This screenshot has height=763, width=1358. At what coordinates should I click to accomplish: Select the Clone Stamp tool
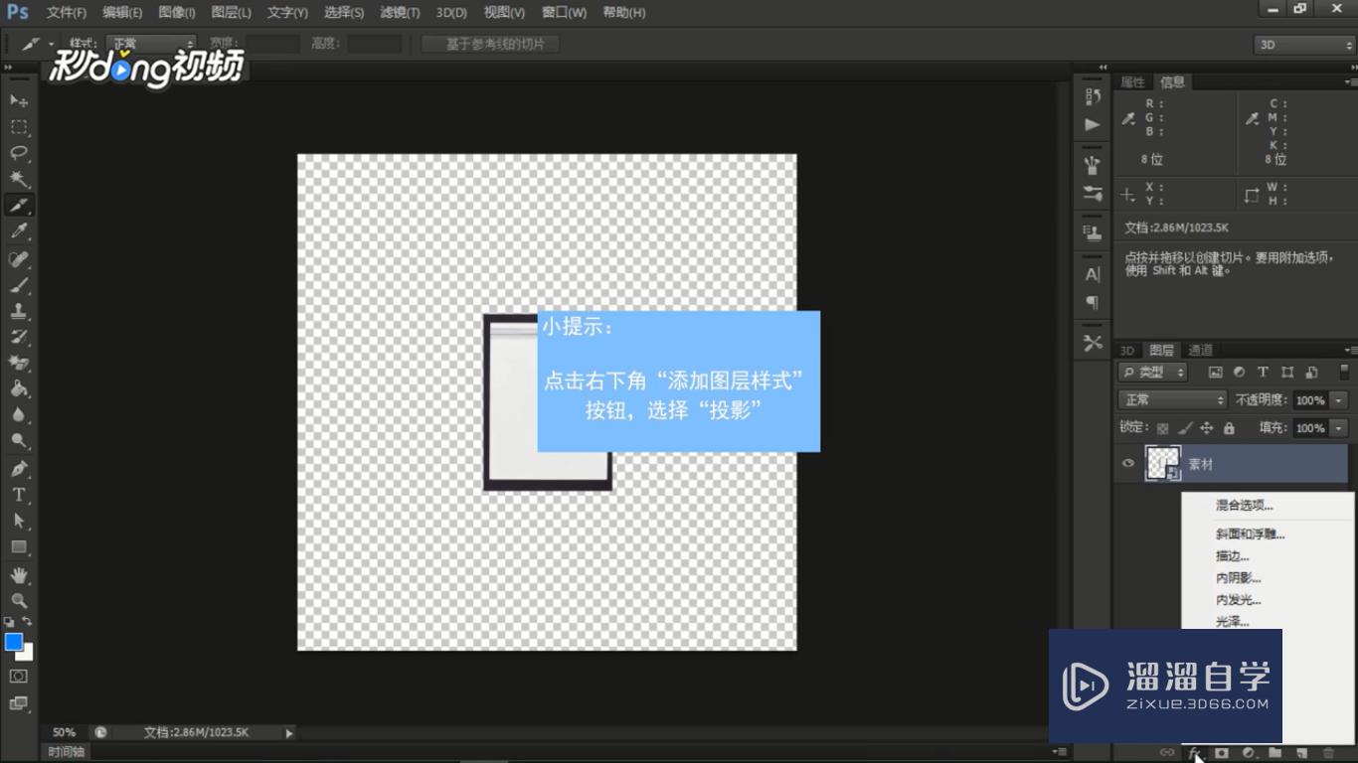[19, 311]
